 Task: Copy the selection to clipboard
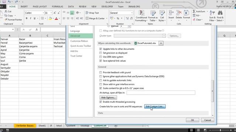coord(9,15)
